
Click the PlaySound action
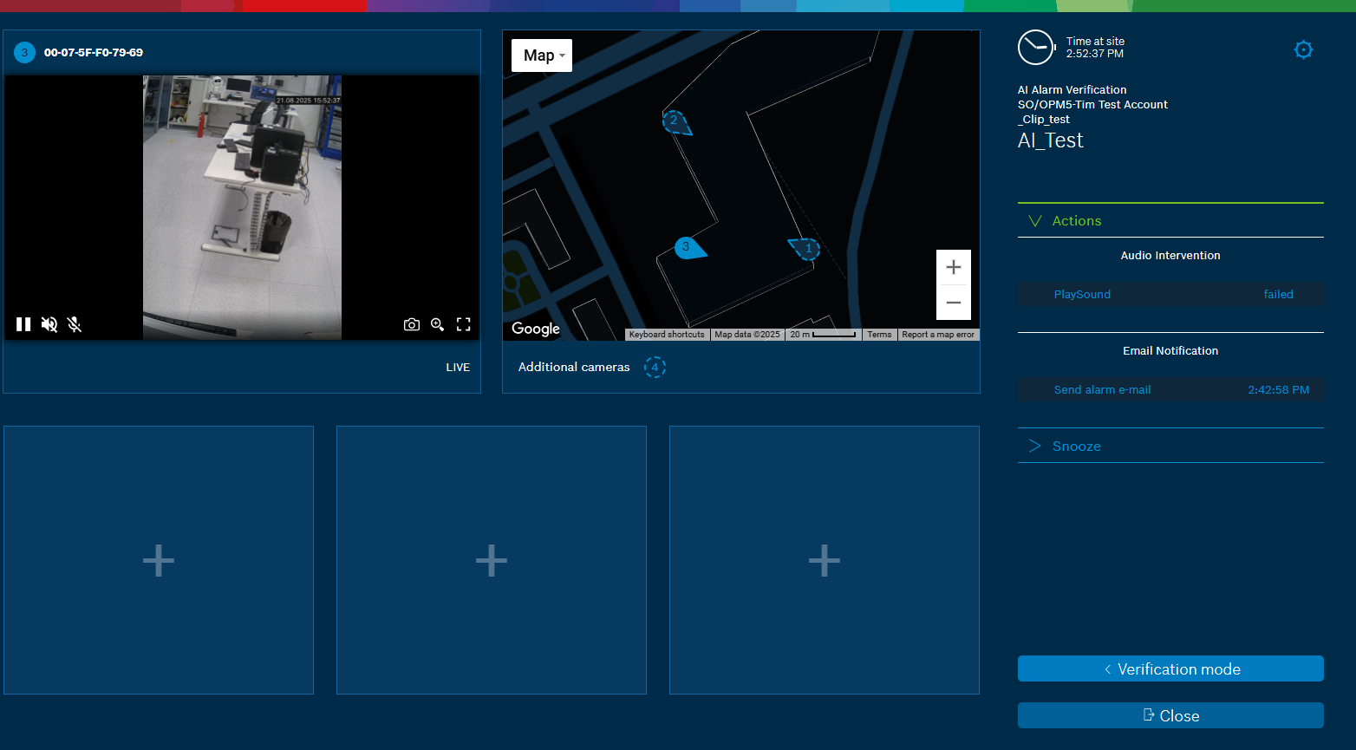[x=1082, y=295]
